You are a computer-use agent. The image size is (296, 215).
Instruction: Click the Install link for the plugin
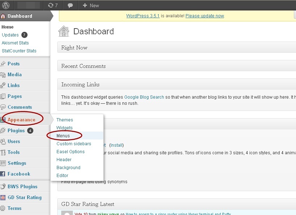pos(116,145)
